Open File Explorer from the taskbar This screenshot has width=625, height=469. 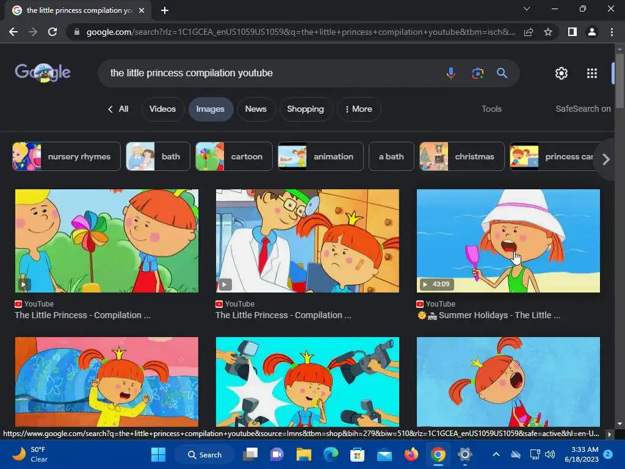(x=304, y=454)
